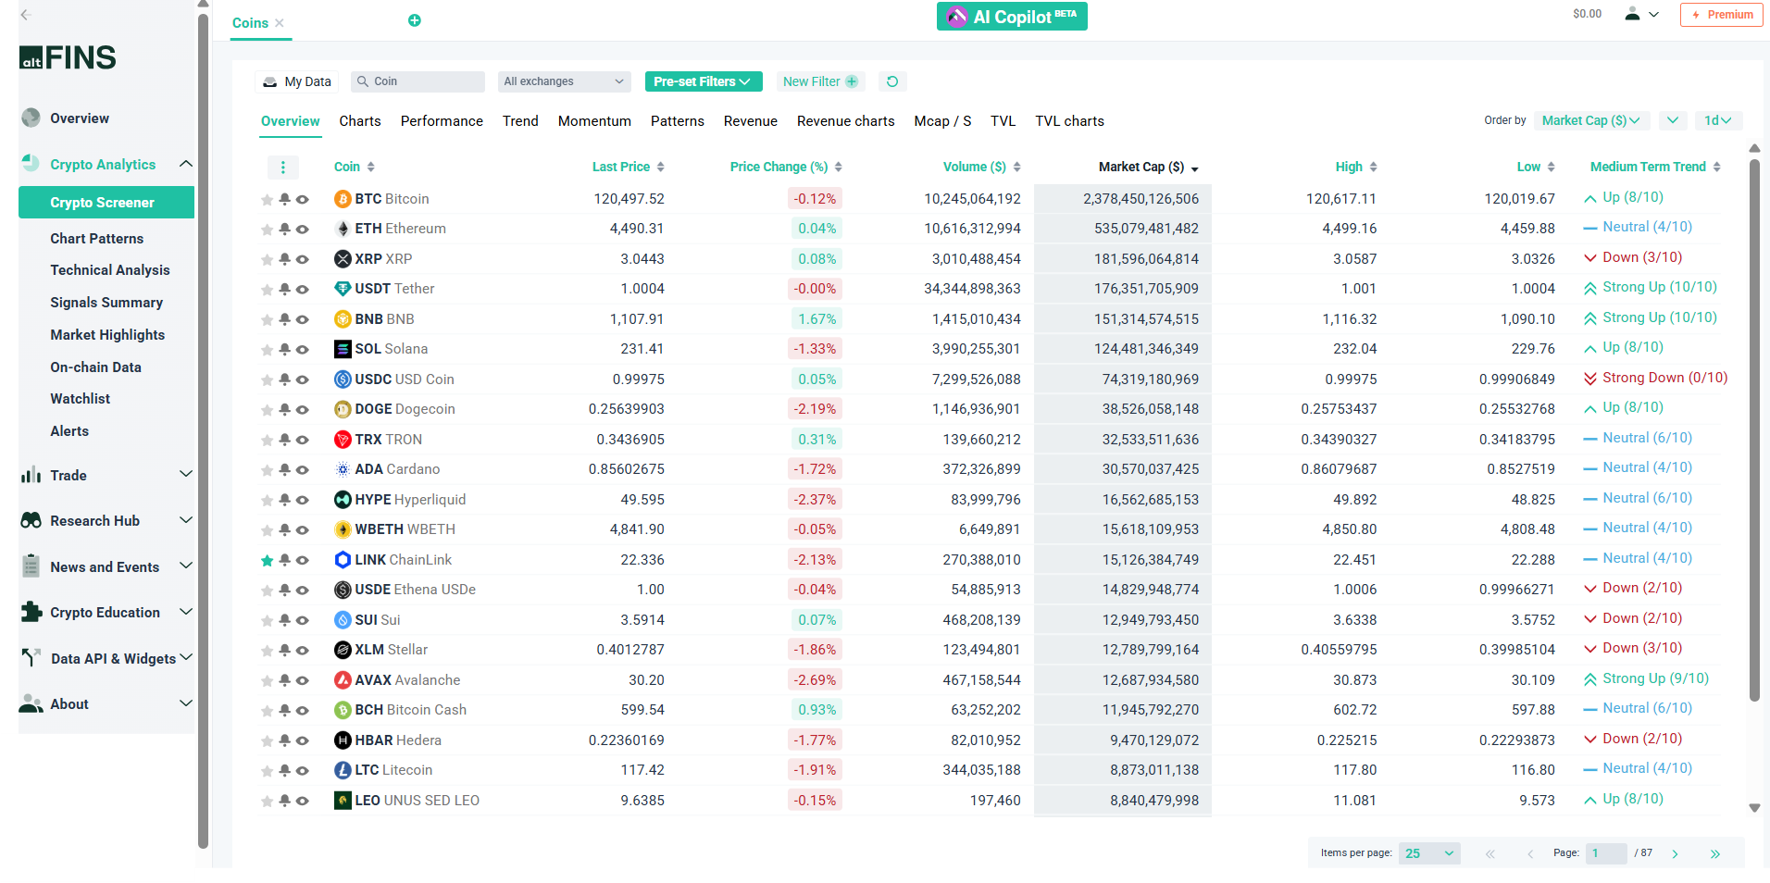Image resolution: width=1770 pixels, height=883 pixels.
Task: Expand the Pre-set Filters dropdown
Action: click(x=703, y=81)
